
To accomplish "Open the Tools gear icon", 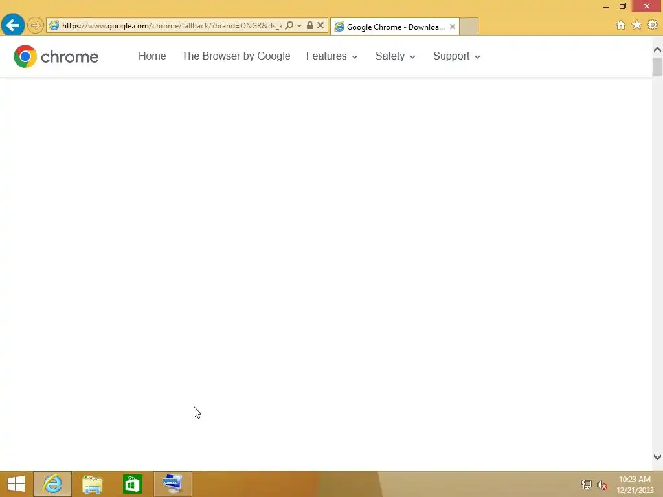I will pyautogui.click(x=653, y=25).
